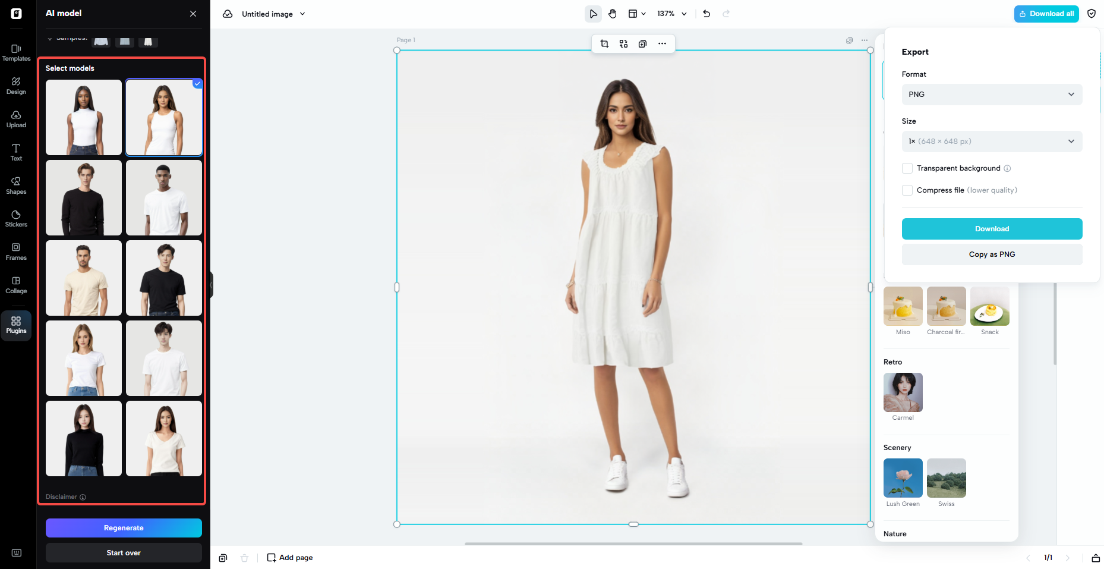Duplicate the page using the bottom bar icon
1104x569 pixels.
[223, 558]
